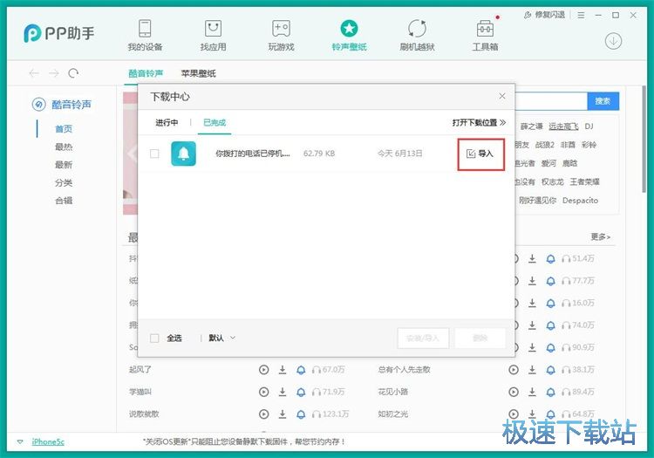Select 最热 in sidebar
This screenshot has width=654, height=458.
[x=64, y=147]
